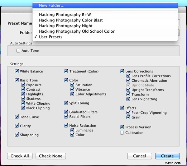Select Hacking Photography Night folder
This screenshot has height=166, width=187.
(105, 26)
